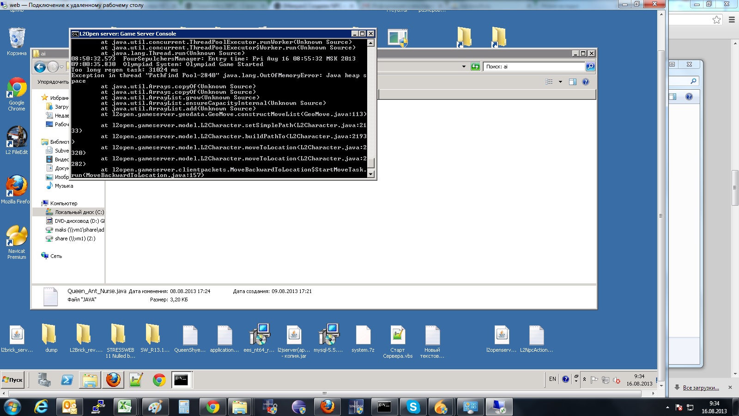The width and height of the screenshot is (739, 416).
Task: Select the mysql-5.5... installer icon
Action: pyautogui.click(x=328, y=338)
